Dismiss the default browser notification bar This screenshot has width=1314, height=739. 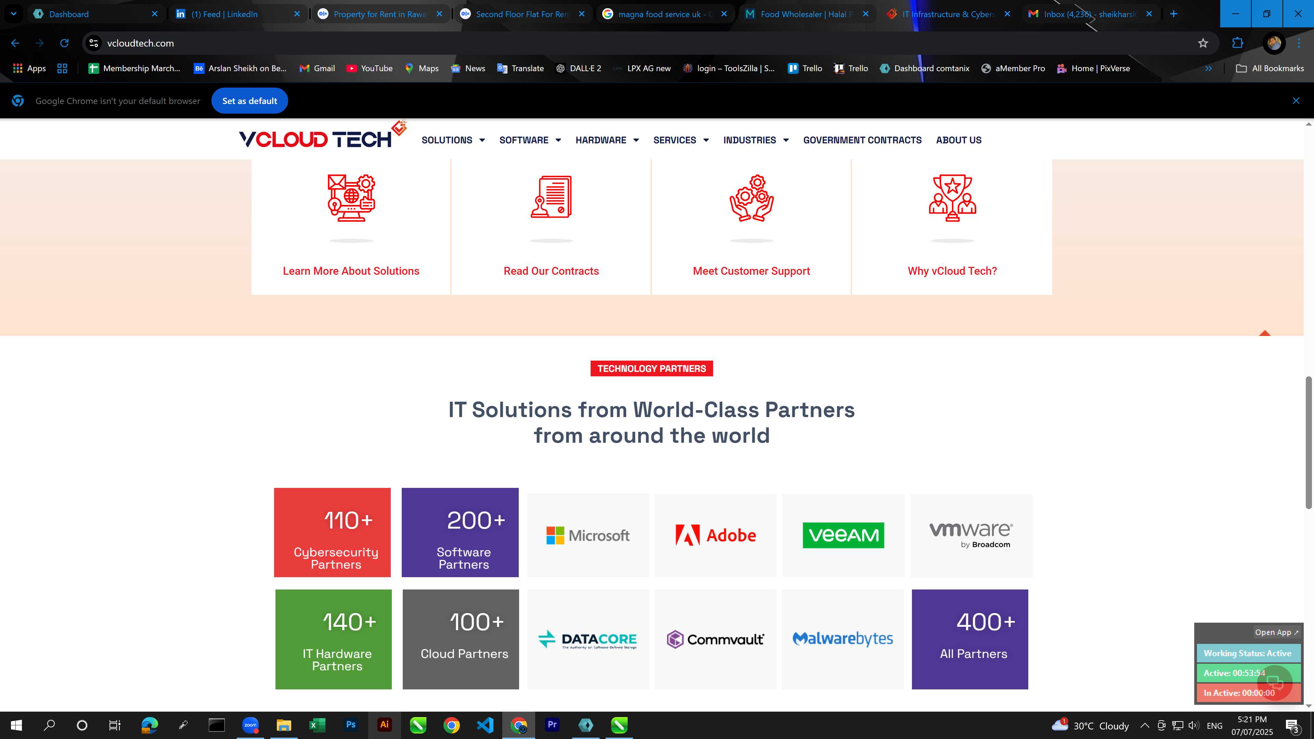tap(1296, 101)
